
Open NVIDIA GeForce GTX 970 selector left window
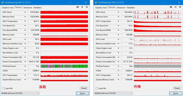pos(20,93)
